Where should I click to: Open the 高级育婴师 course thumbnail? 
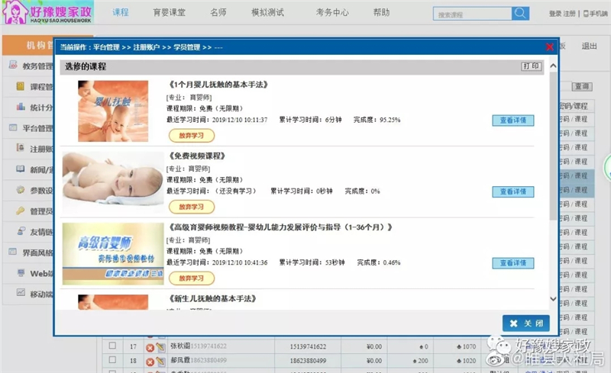(113, 254)
